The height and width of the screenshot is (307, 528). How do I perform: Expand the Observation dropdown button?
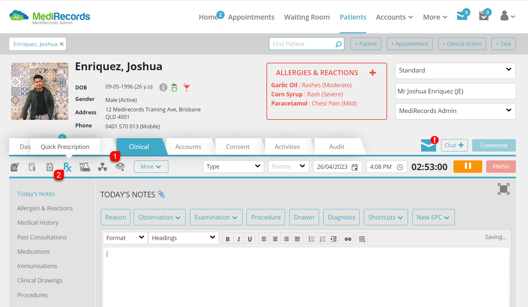click(x=160, y=217)
